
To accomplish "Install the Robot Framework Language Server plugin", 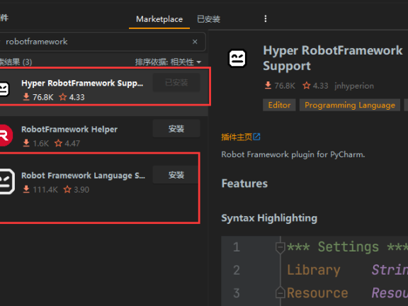I will pyautogui.click(x=176, y=175).
